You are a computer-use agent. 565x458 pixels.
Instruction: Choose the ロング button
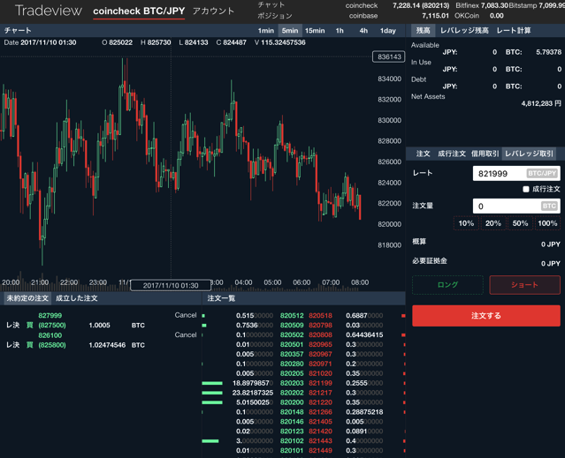point(447,285)
